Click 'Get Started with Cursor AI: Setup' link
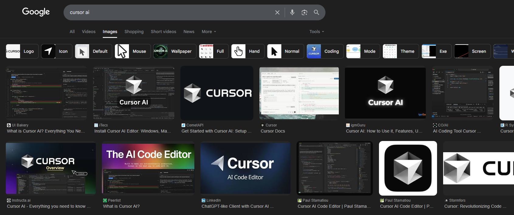514x215 pixels. tap(216, 131)
